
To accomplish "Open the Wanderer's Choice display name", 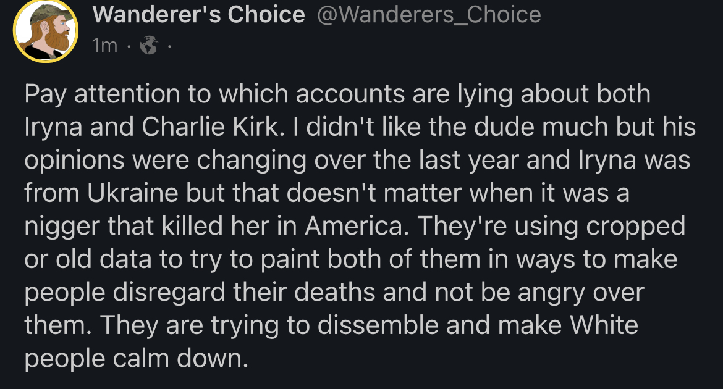I will click(x=198, y=15).
